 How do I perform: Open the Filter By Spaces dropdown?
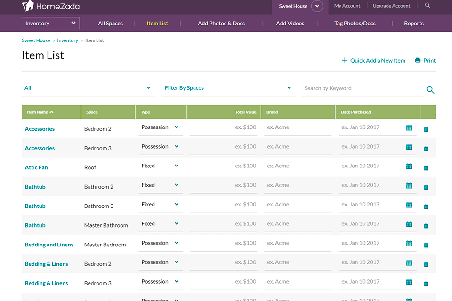228,88
